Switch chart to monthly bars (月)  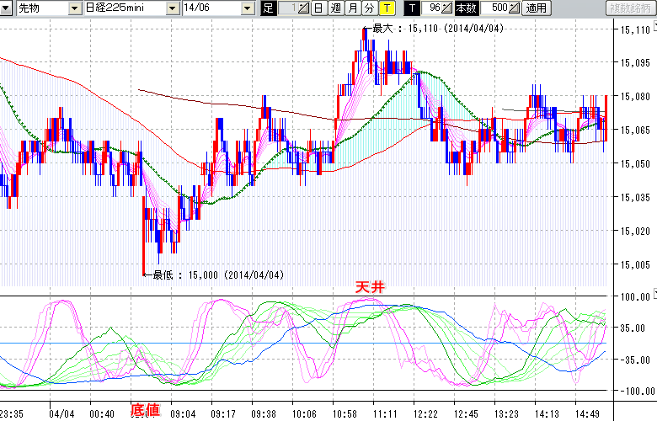(352, 8)
